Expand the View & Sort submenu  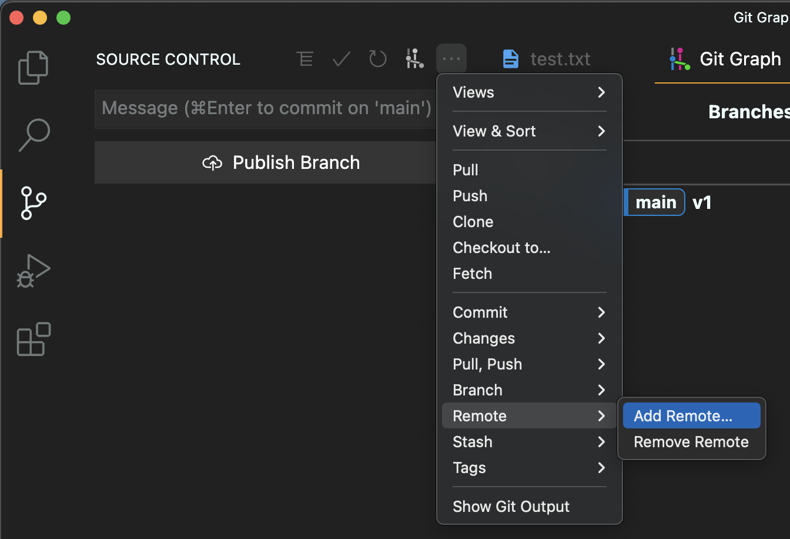pos(529,131)
